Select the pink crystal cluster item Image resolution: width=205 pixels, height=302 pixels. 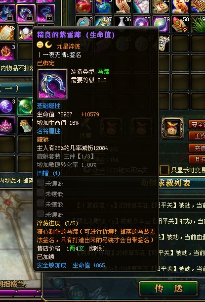7,126
